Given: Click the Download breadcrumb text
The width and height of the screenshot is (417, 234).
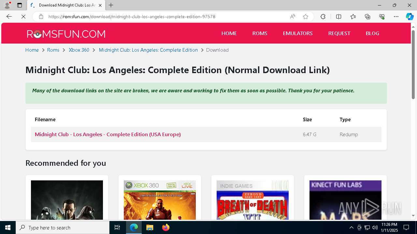Looking at the screenshot, I should (x=217, y=50).
